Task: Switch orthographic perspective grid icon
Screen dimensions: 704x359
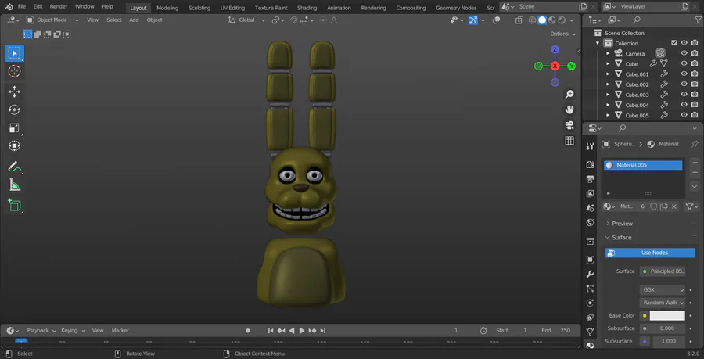Action: pyautogui.click(x=569, y=141)
